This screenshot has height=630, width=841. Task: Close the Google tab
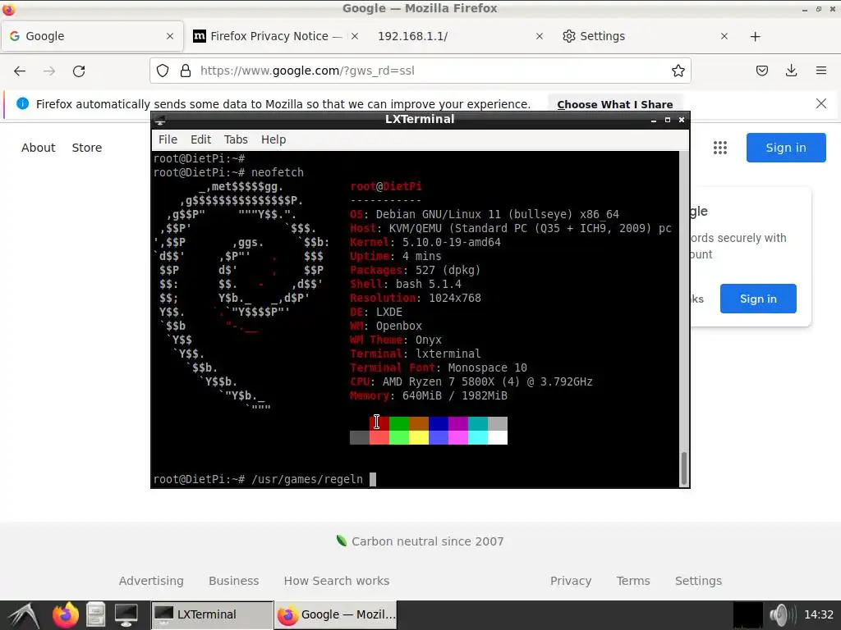coord(170,36)
